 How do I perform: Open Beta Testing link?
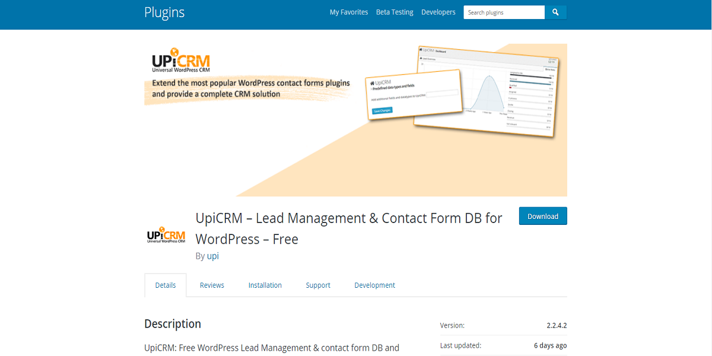pos(395,12)
